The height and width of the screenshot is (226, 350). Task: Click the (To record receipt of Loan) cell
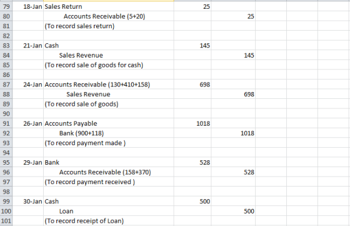109,221
